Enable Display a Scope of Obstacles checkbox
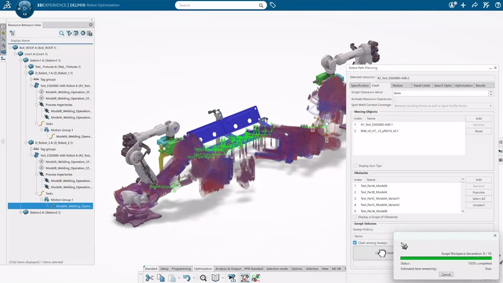Screen dimensions: 503x283 [x=355, y=217]
